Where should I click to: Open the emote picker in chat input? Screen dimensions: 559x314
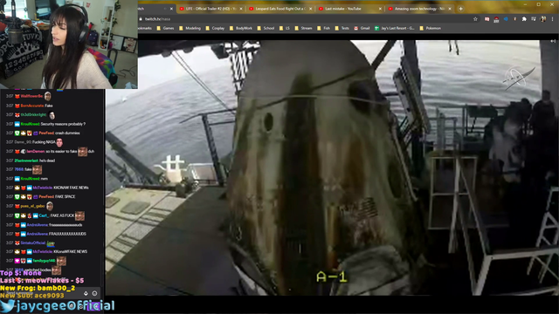pos(94,293)
